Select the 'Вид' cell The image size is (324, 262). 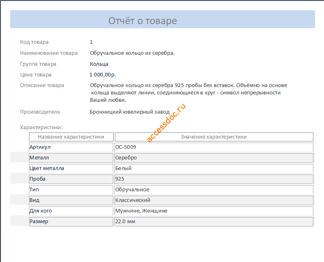click(71, 200)
